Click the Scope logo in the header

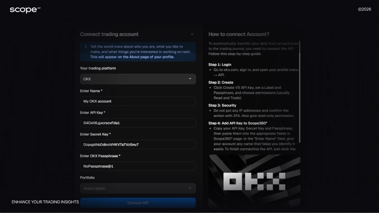[x=25, y=10]
